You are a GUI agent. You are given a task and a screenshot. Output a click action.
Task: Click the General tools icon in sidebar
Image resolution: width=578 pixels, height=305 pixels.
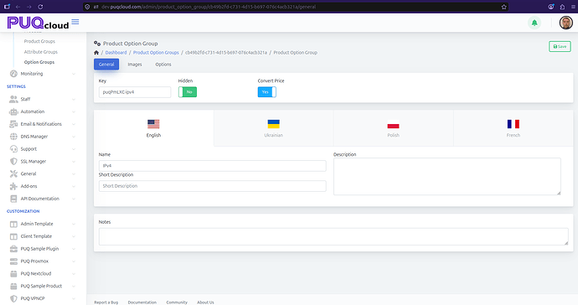[13, 173]
